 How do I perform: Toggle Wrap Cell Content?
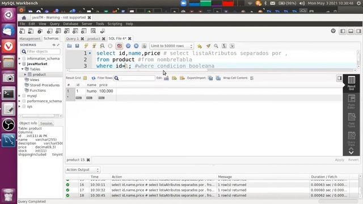pyautogui.click(x=252, y=78)
